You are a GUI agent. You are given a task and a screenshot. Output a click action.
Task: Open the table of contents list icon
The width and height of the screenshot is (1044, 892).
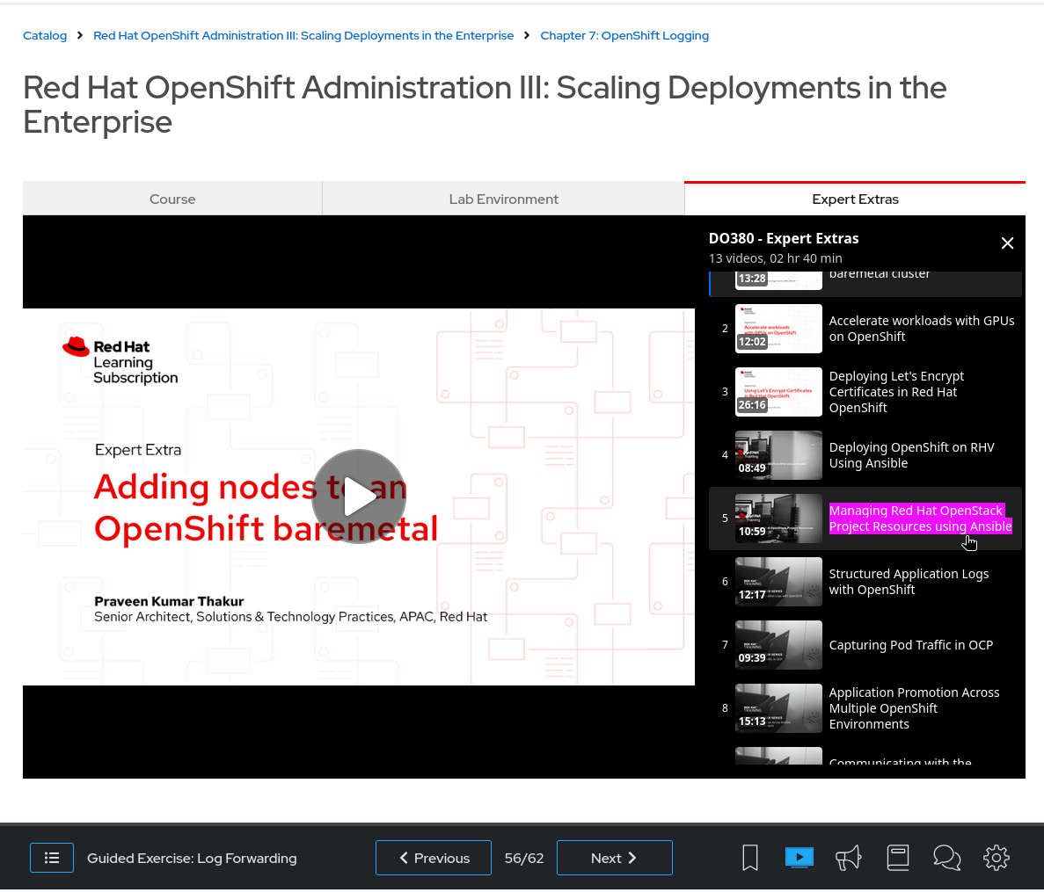(51, 858)
